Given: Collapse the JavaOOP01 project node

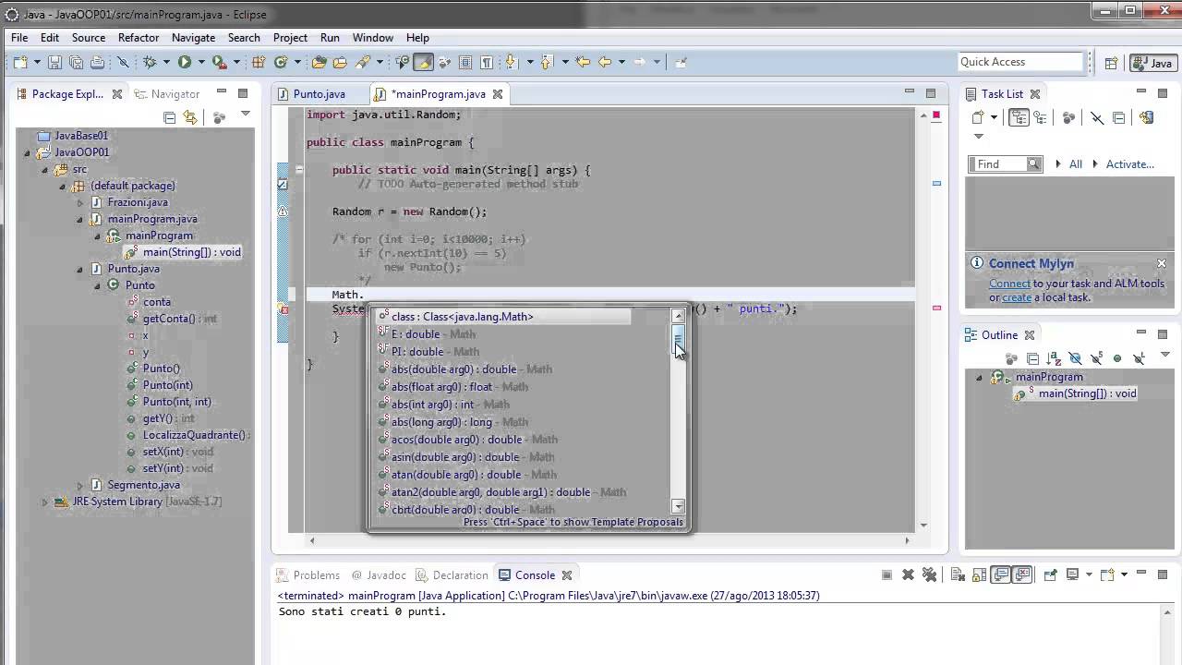Looking at the screenshot, I should (x=28, y=152).
